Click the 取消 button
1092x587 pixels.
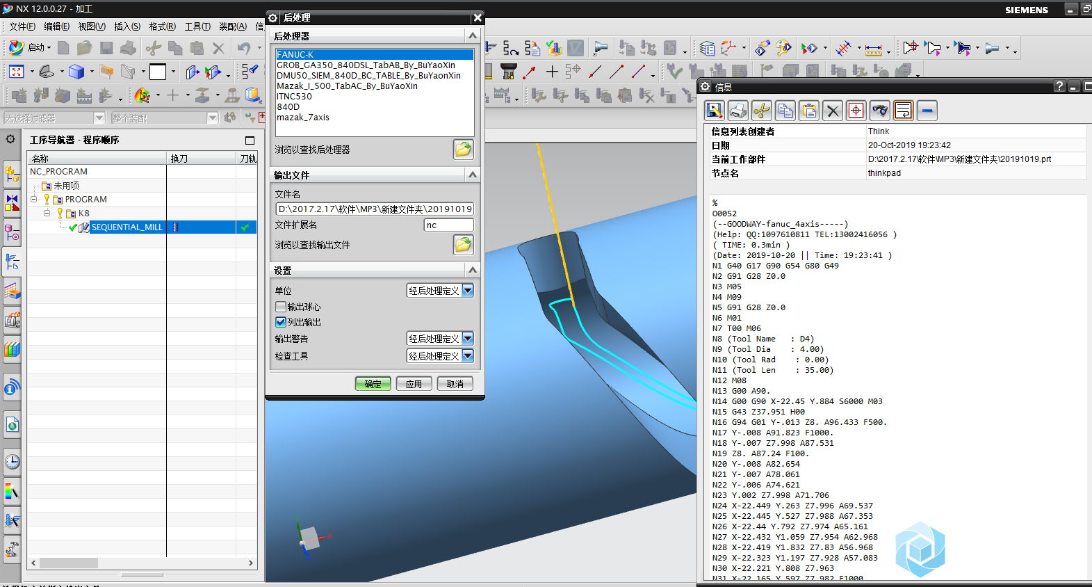(455, 383)
